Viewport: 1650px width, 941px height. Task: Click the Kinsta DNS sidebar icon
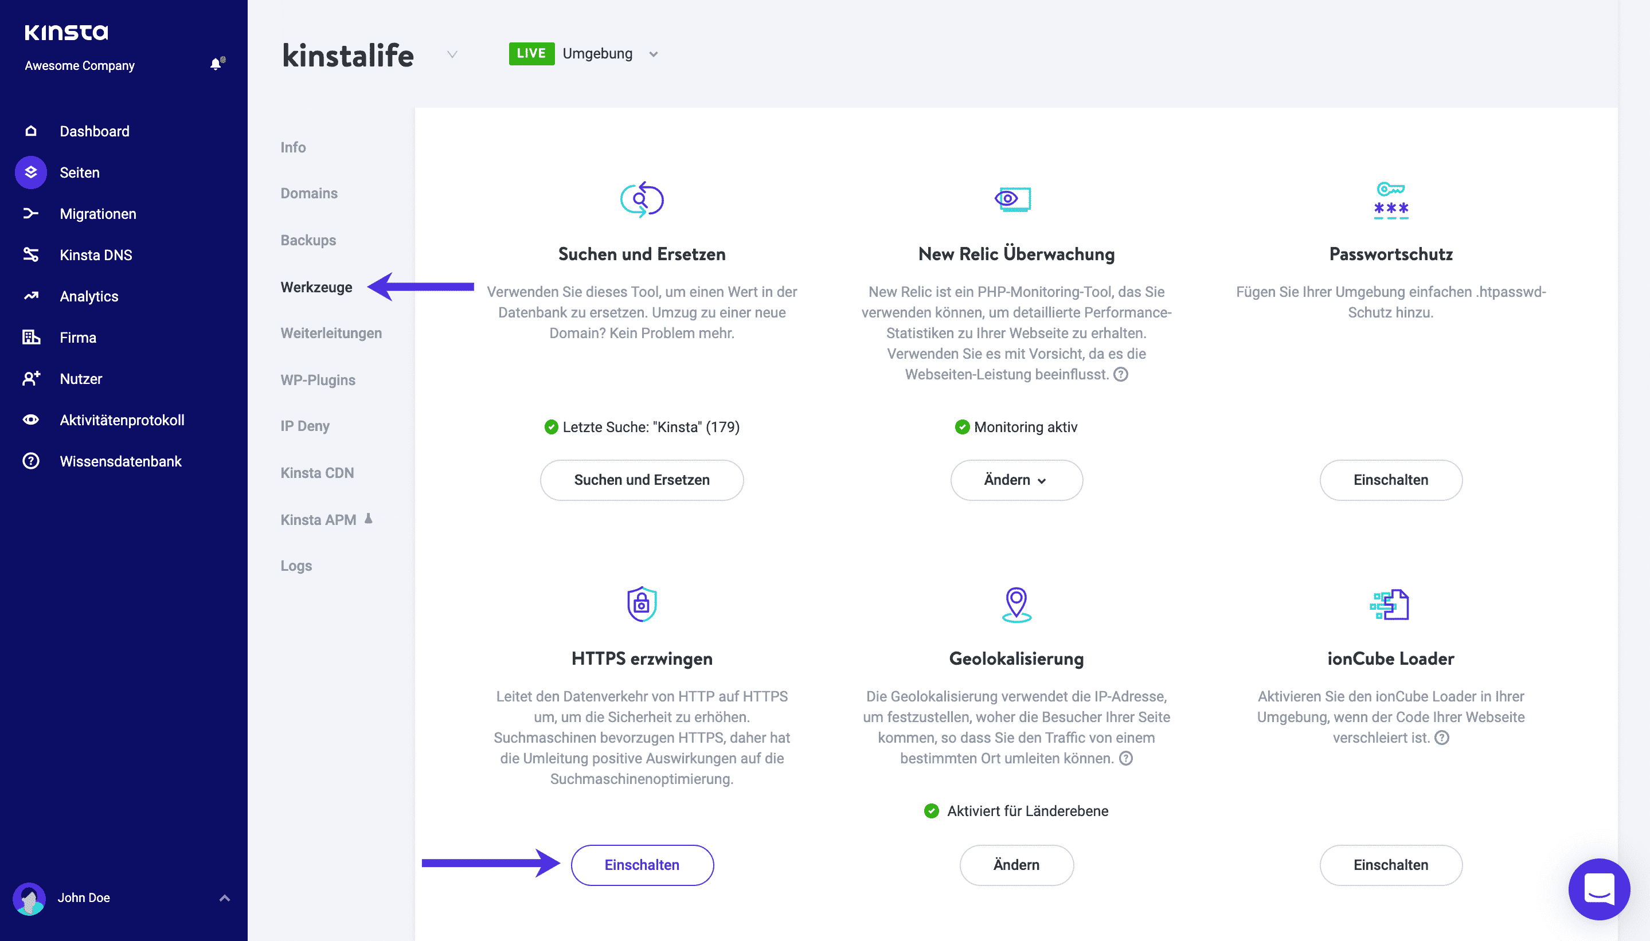click(x=30, y=254)
